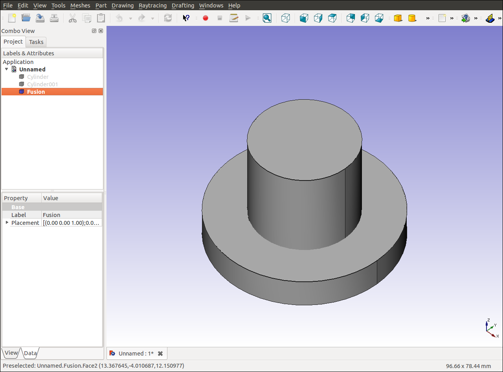Switch property panel to View tab
503x372 pixels.
coord(11,353)
